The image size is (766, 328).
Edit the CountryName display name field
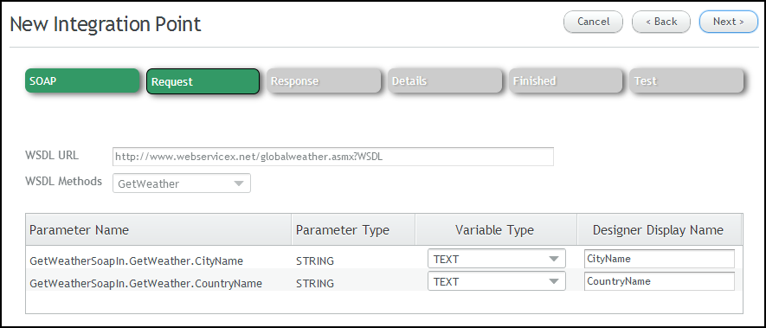click(x=659, y=281)
